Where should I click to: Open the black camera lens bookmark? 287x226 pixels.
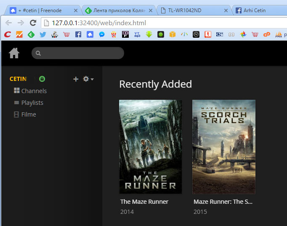point(196,34)
